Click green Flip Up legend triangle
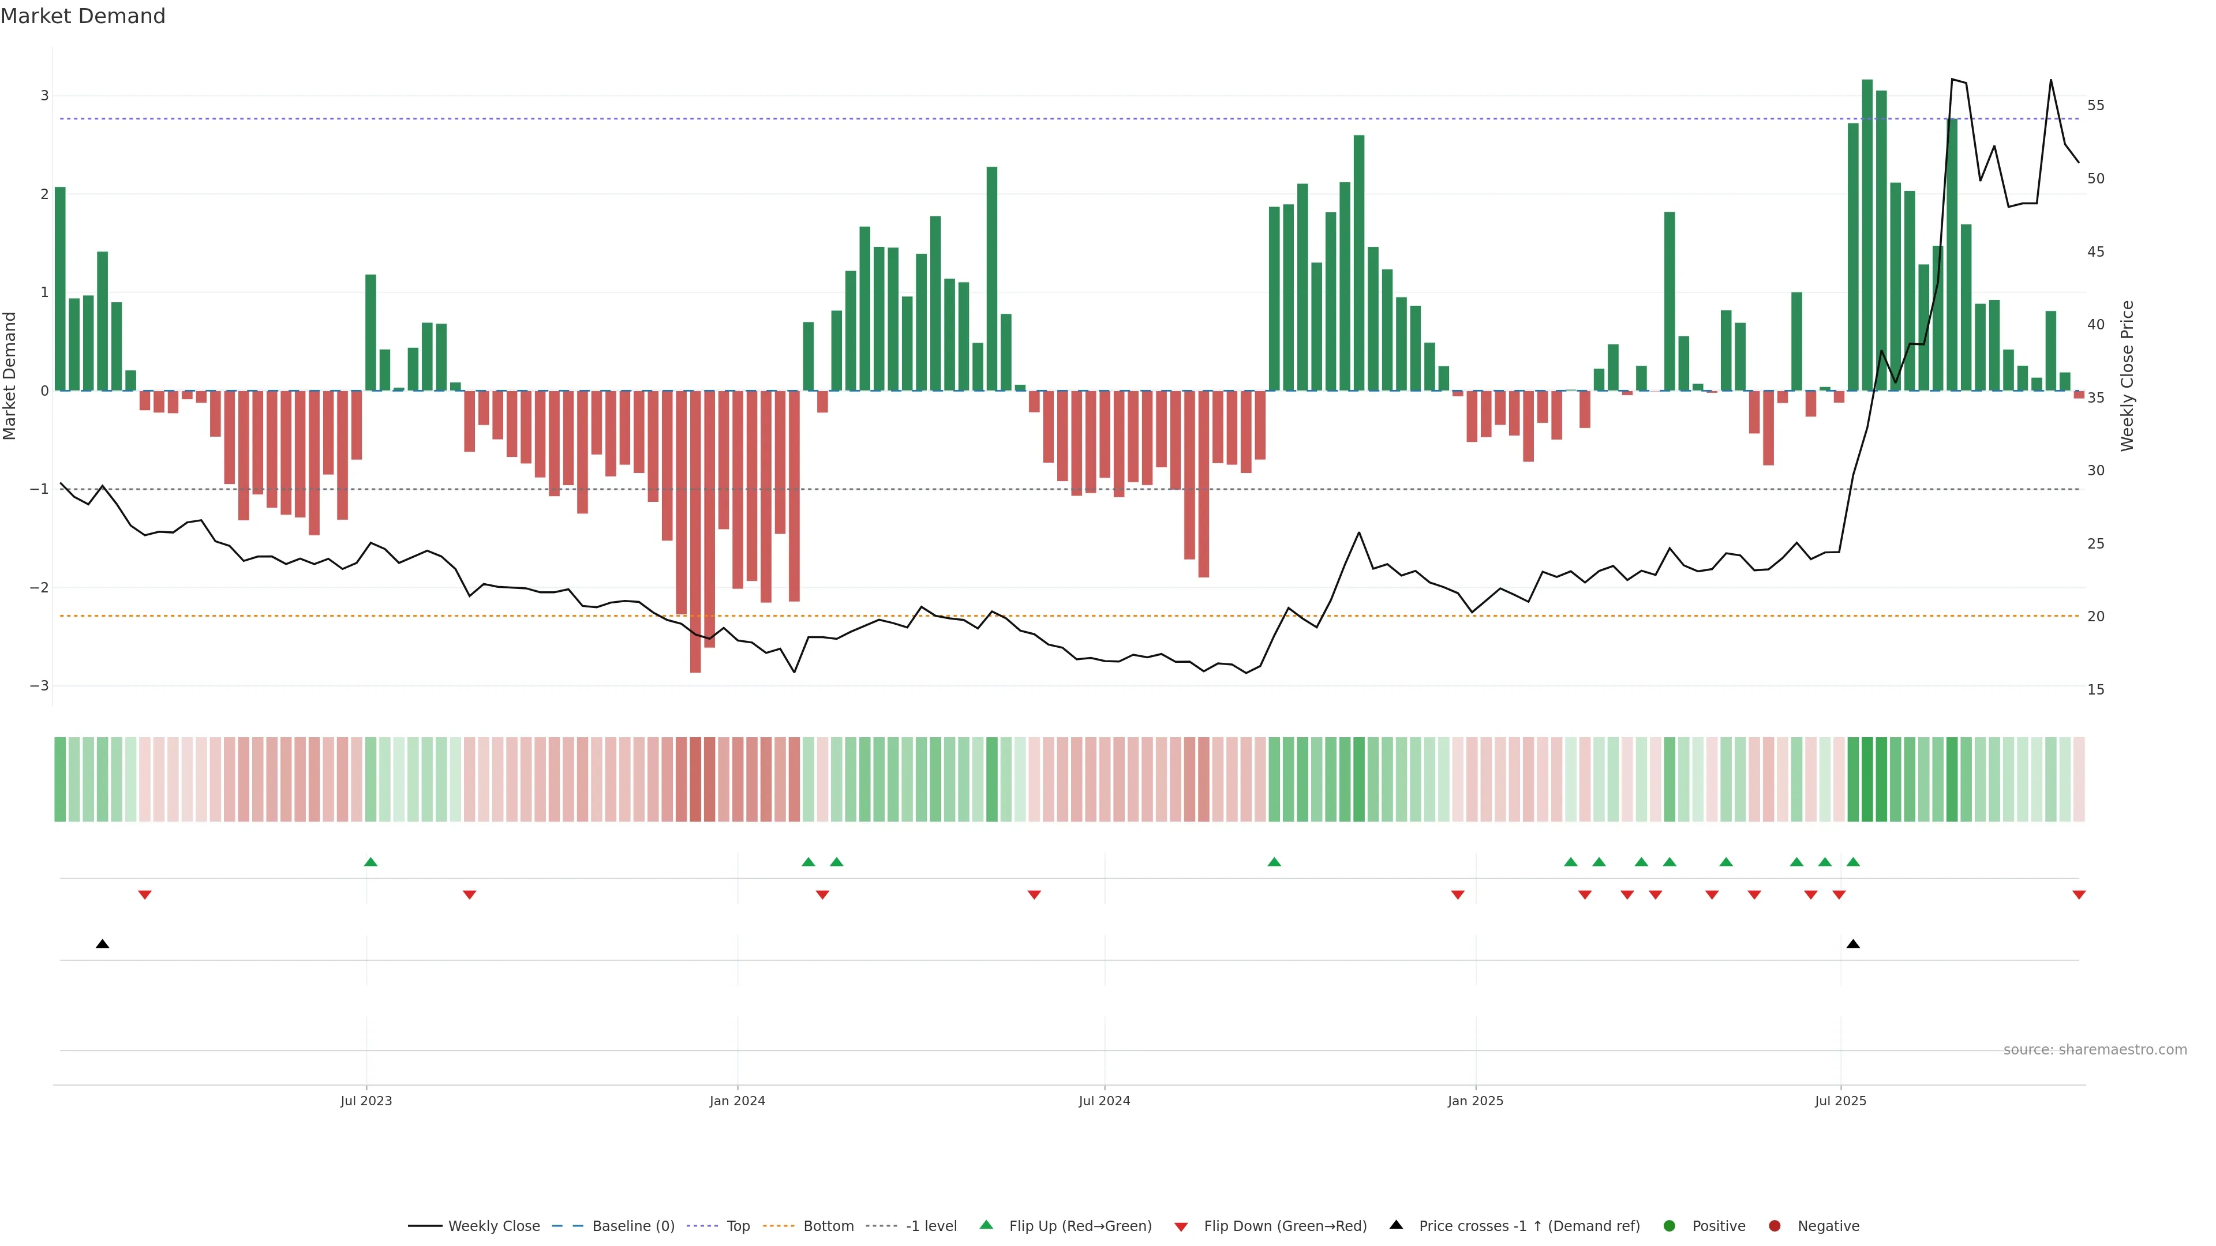This screenshot has height=1246, width=2216. point(987,1225)
